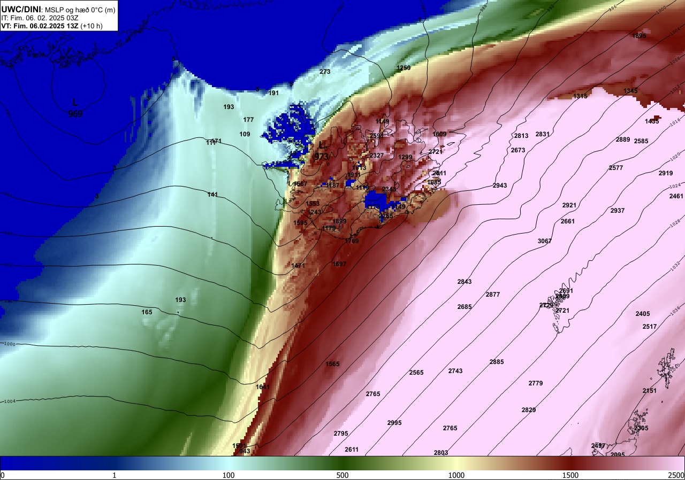685x480 pixels.
Task: Click the color bar label 500
Action: (x=342, y=476)
